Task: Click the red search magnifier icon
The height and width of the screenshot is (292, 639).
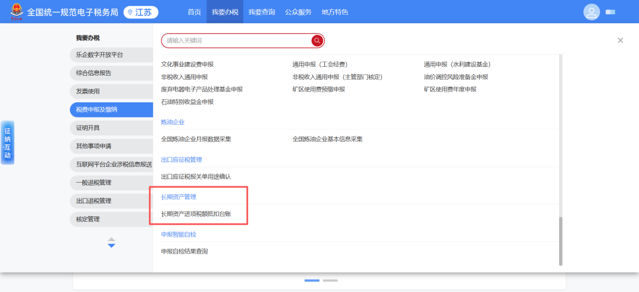Action: tap(317, 40)
